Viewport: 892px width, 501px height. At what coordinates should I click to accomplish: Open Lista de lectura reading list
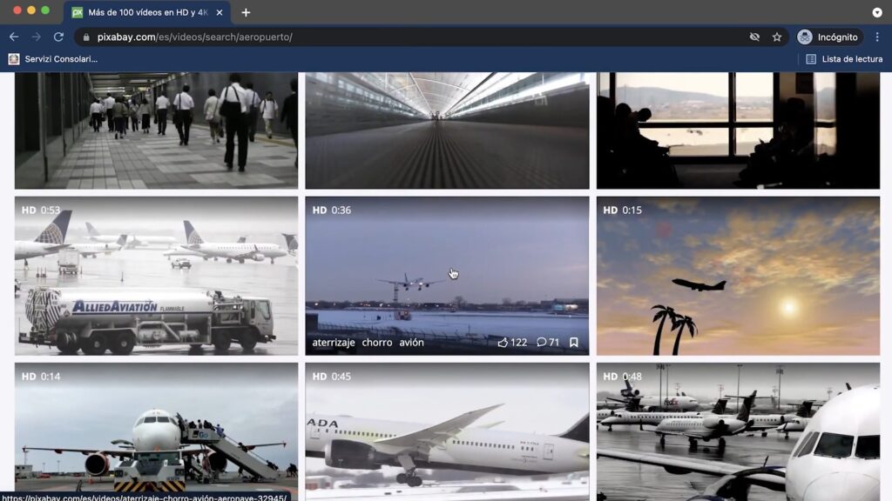coord(845,59)
